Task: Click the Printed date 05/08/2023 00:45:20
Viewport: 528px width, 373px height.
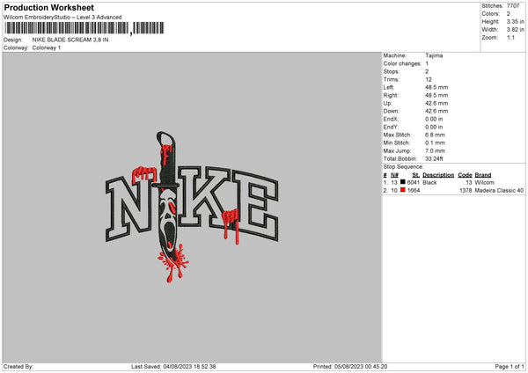Action: (361, 367)
